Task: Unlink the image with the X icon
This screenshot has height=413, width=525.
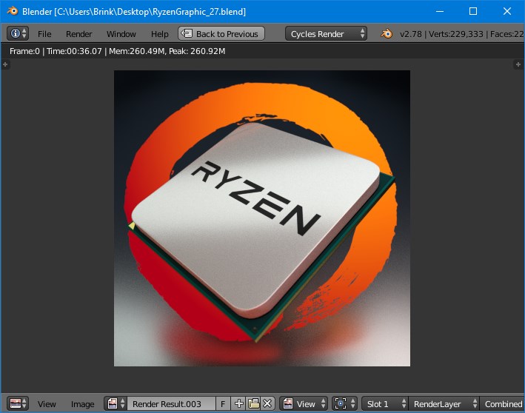Action: tap(267, 403)
